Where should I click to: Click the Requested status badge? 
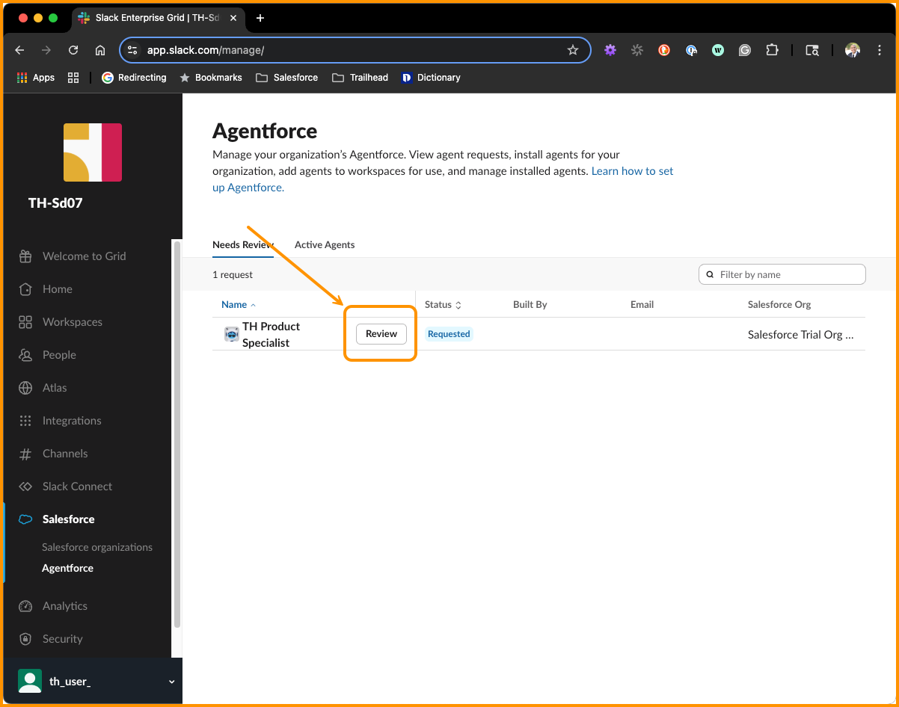(x=449, y=334)
